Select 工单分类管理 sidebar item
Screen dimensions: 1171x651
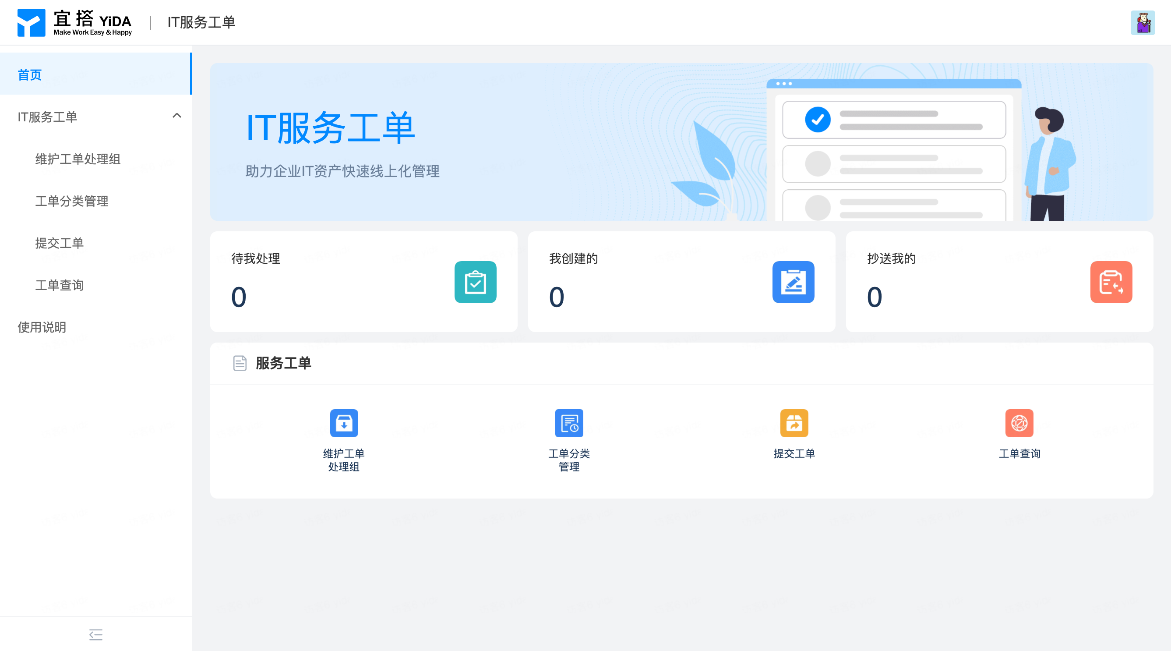pos(72,201)
